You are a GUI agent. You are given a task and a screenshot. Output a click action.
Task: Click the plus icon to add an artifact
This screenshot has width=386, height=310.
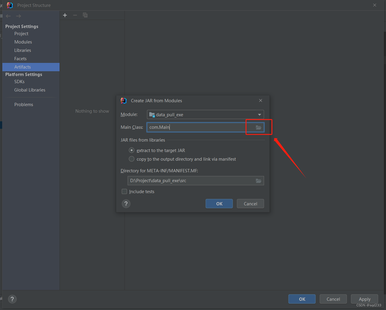65,15
